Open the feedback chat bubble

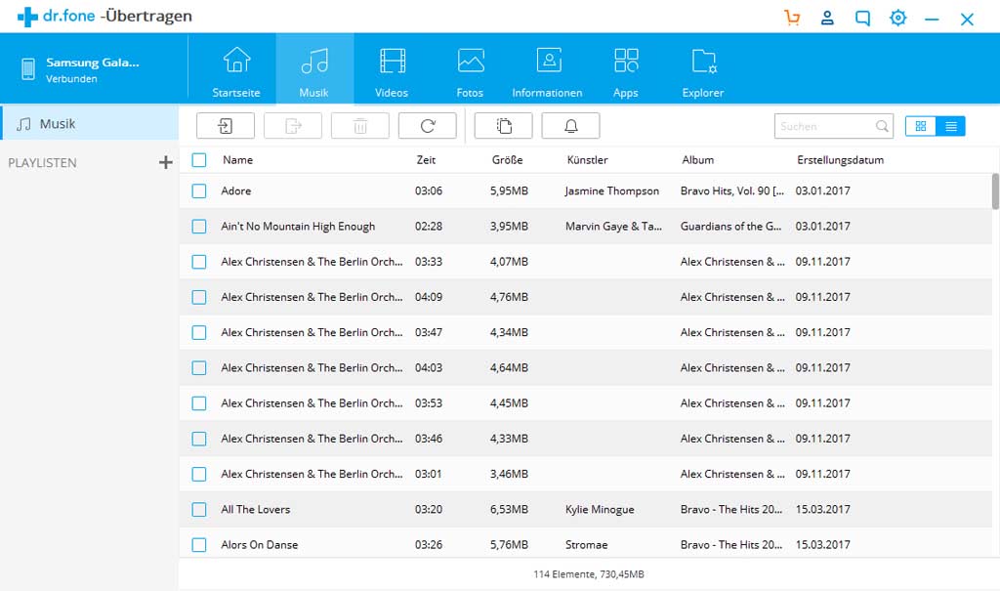[x=862, y=17]
